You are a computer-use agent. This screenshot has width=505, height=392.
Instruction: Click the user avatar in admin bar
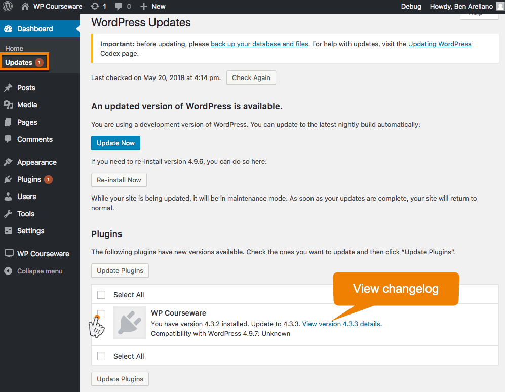[x=500, y=6]
